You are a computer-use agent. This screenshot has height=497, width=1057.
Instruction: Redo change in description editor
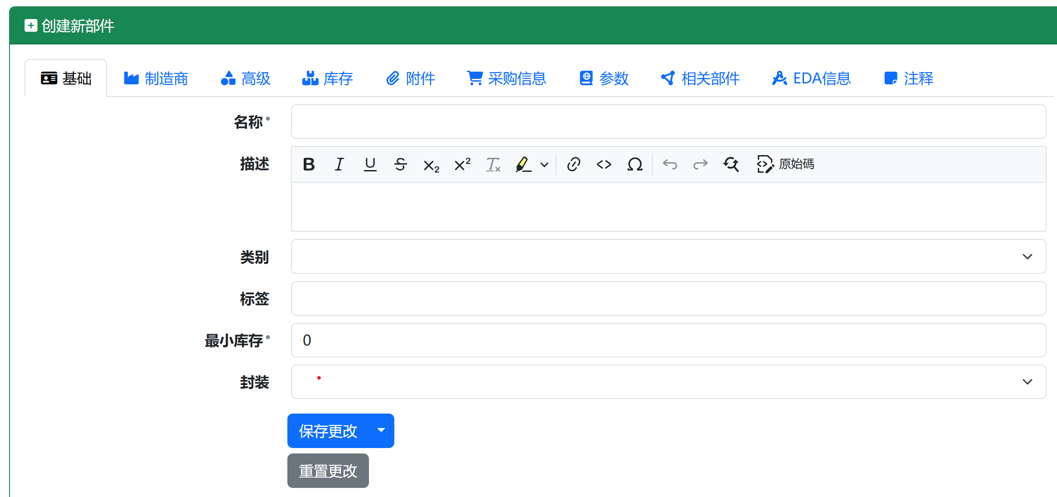[x=700, y=164]
